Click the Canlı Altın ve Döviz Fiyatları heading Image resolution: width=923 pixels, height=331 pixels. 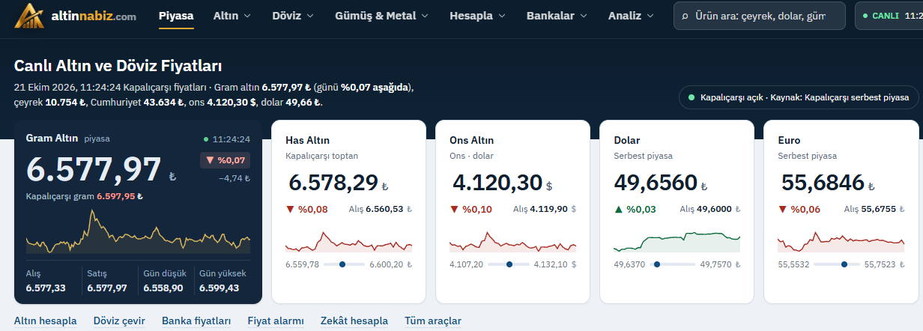(118, 66)
